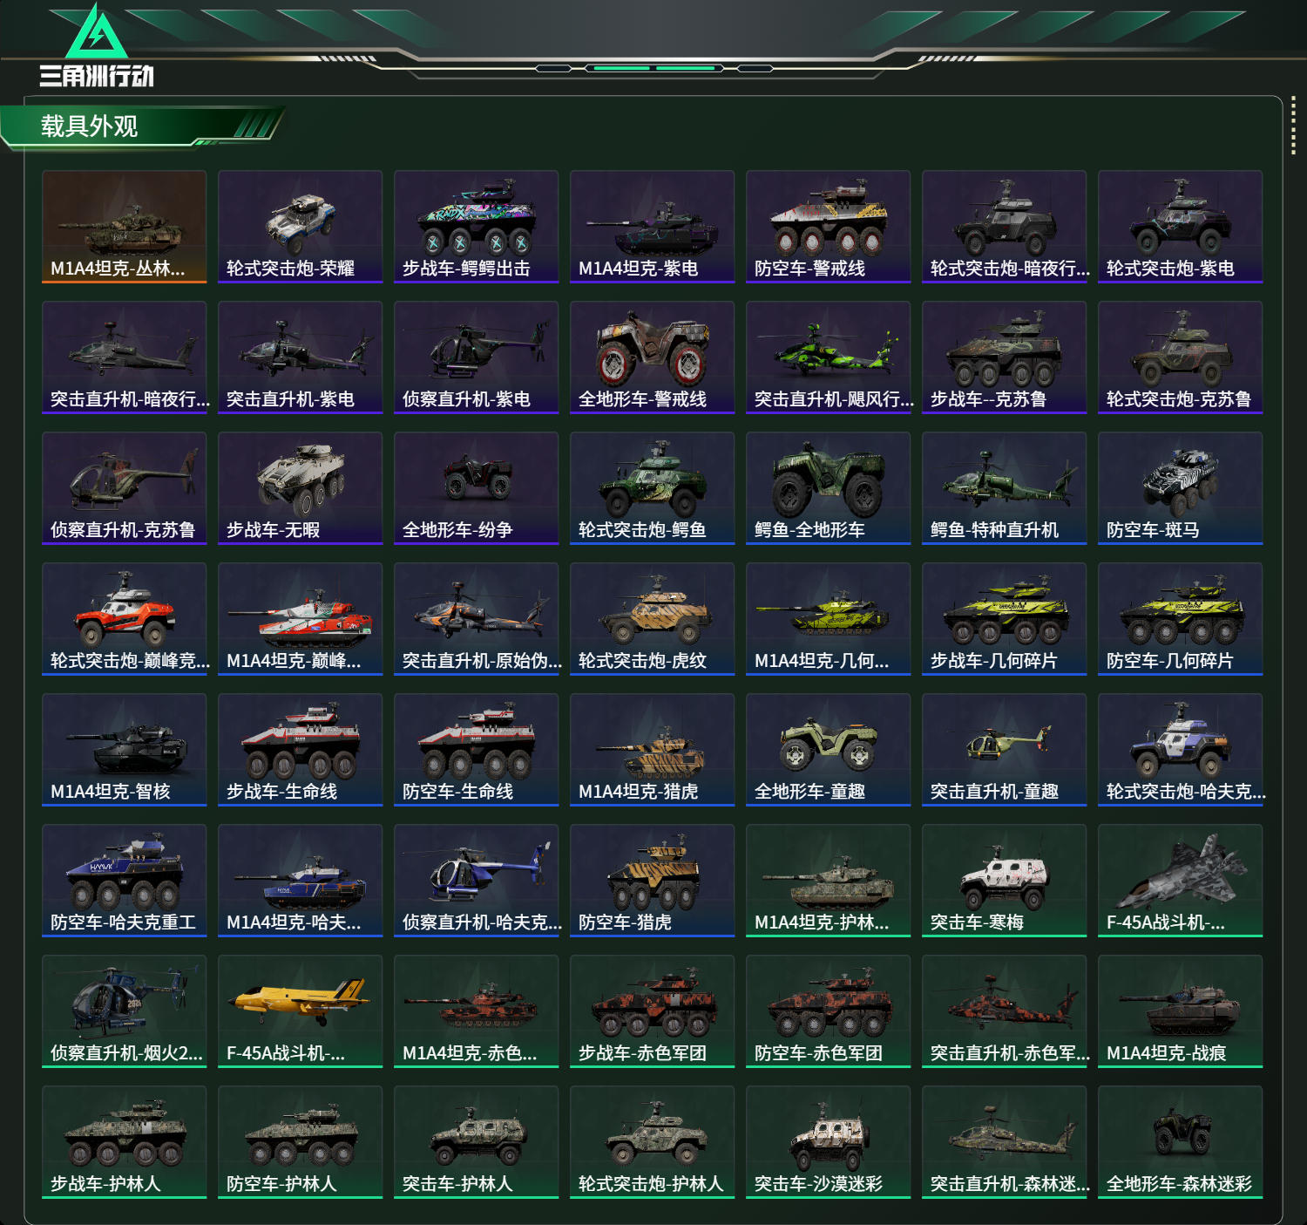Open the 轮式突击炮-荣耀 vehicle card
Viewport: 1307px width, 1225px height.
tap(301, 227)
